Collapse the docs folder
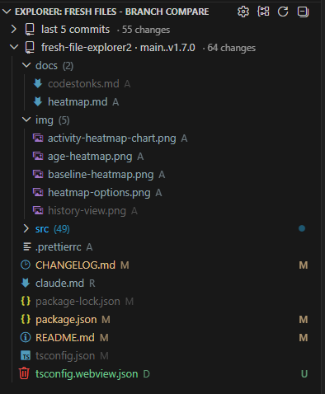 point(26,65)
